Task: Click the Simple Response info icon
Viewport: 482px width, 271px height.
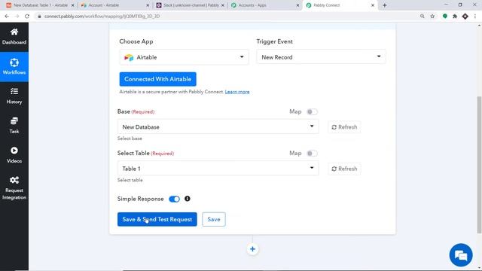Action: [x=188, y=199]
